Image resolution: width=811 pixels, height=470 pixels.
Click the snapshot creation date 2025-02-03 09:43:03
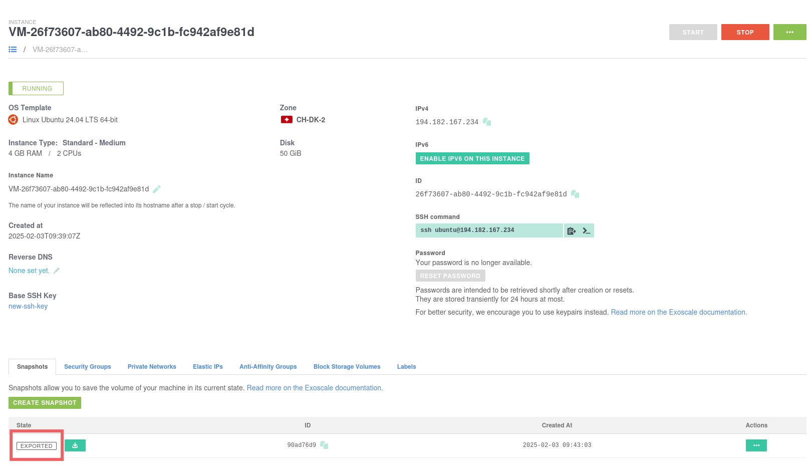coord(557,445)
